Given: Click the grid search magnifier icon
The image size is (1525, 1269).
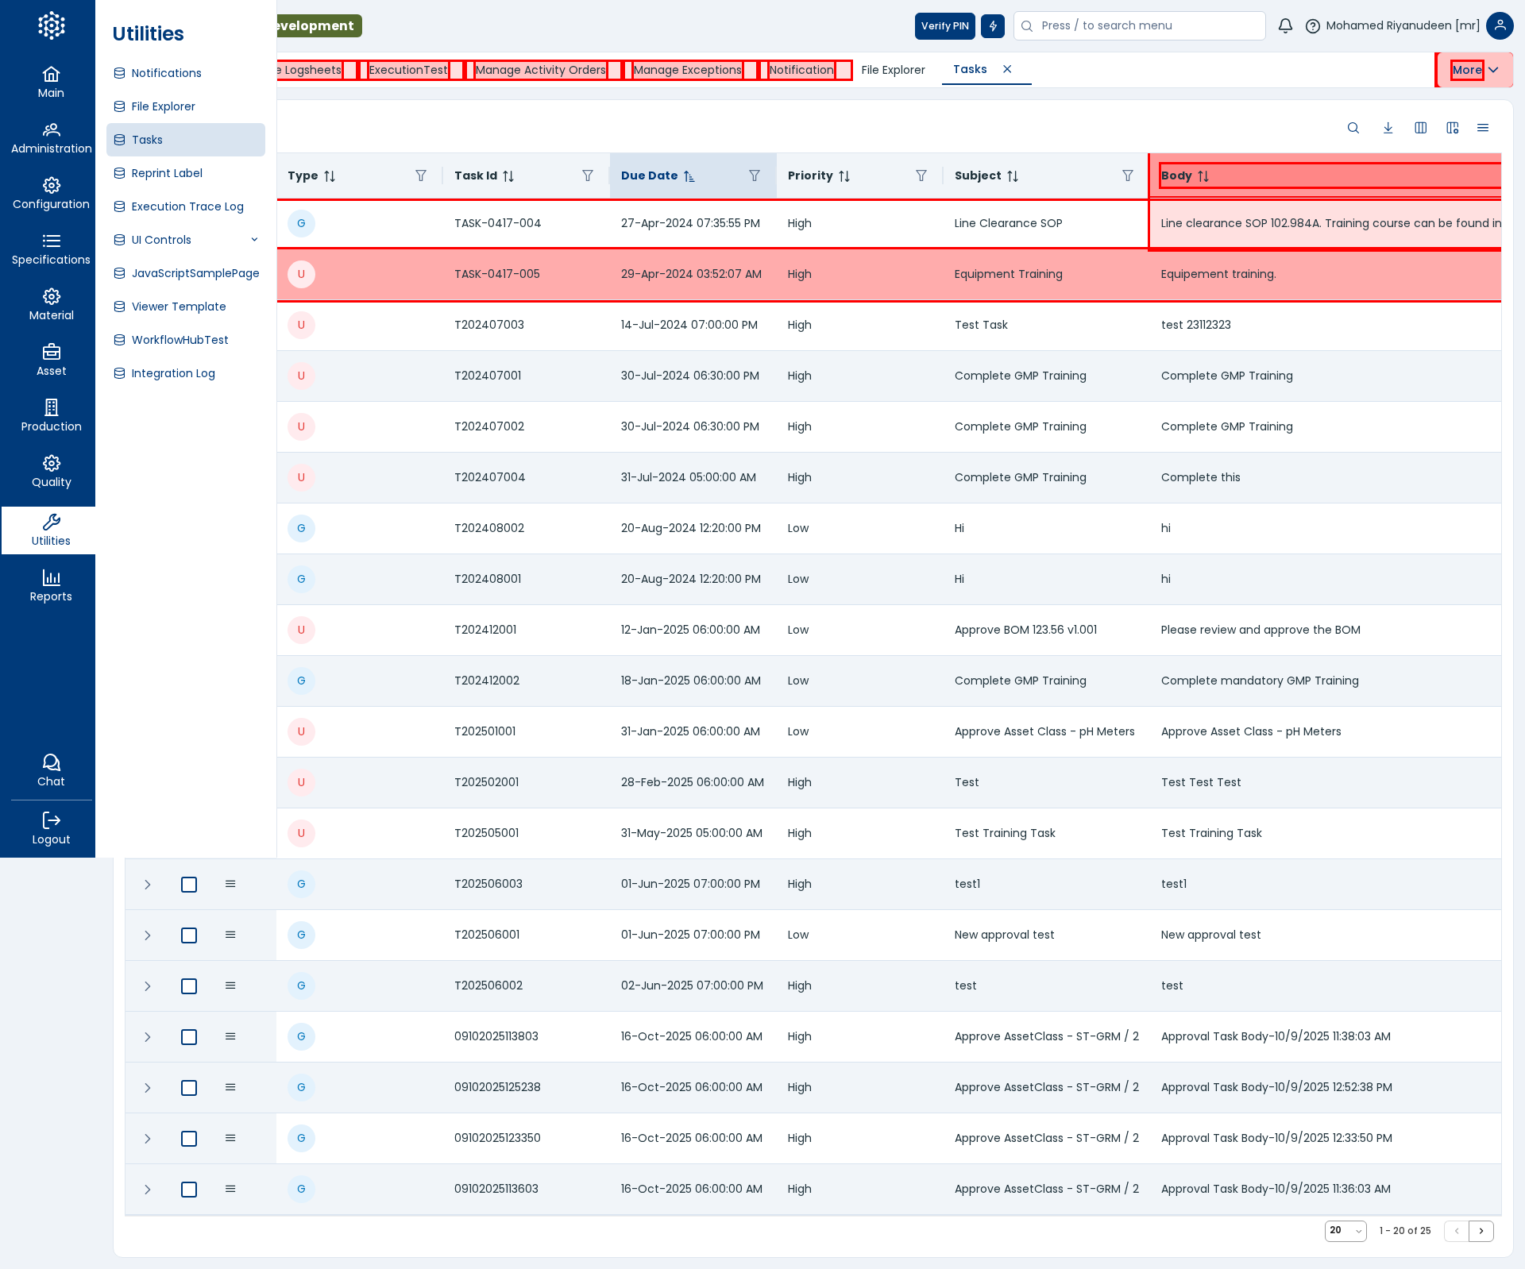Looking at the screenshot, I should point(1353,128).
